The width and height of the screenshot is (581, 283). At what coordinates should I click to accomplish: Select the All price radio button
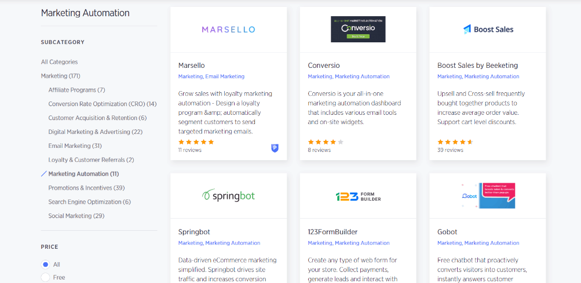pyautogui.click(x=45, y=264)
